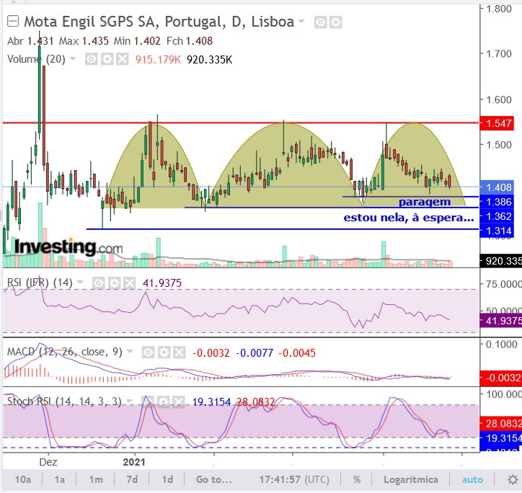This screenshot has width=522, height=493.
Task: Click the red 28.0832 Stoch RSI axis label
Action: pyautogui.click(x=500, y=423)
